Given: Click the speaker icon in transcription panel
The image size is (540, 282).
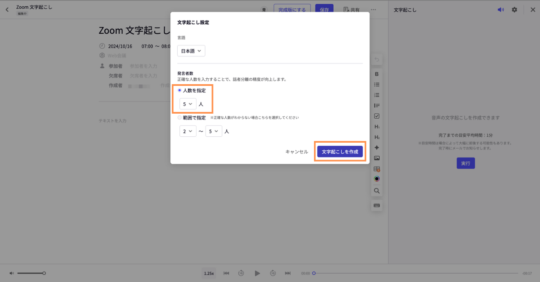Looking at the screenshot, I should (500, 10).
